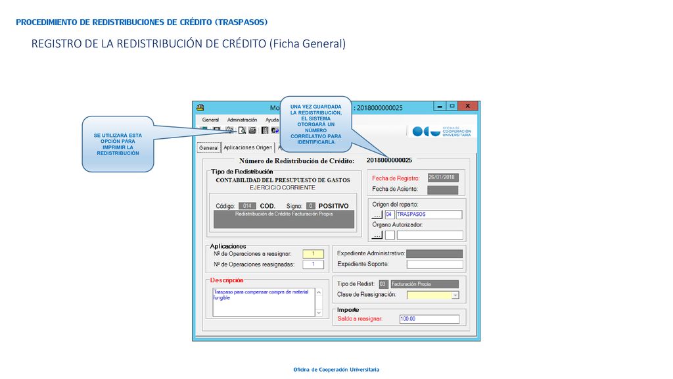Click the Nº de Operaciones reasignadas field
The width and height of the screenshot is (673, 379).
[x=313, y=265]
